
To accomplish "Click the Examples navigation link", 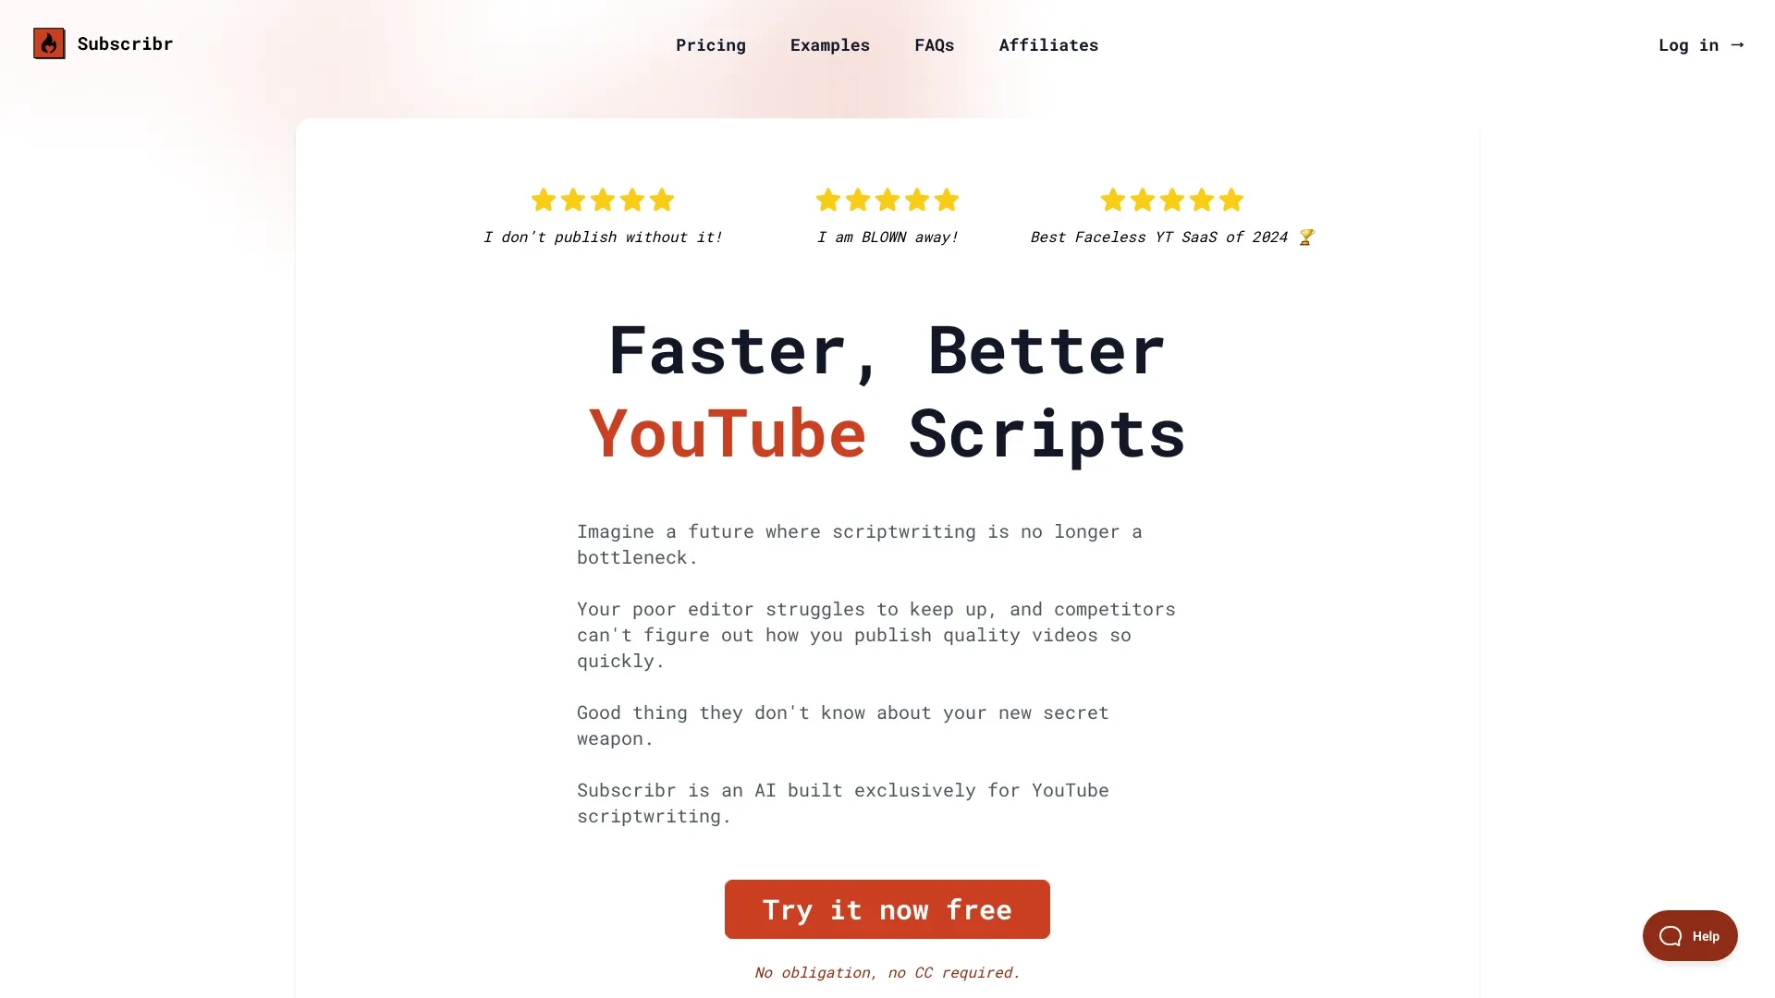I will (830, 43).
